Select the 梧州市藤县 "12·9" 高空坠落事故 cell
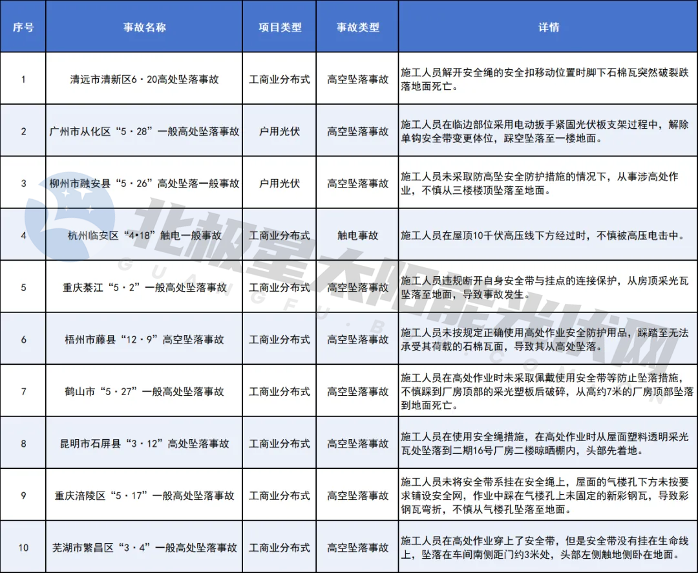This screenshot has height=573, width=698. [144, 340]
